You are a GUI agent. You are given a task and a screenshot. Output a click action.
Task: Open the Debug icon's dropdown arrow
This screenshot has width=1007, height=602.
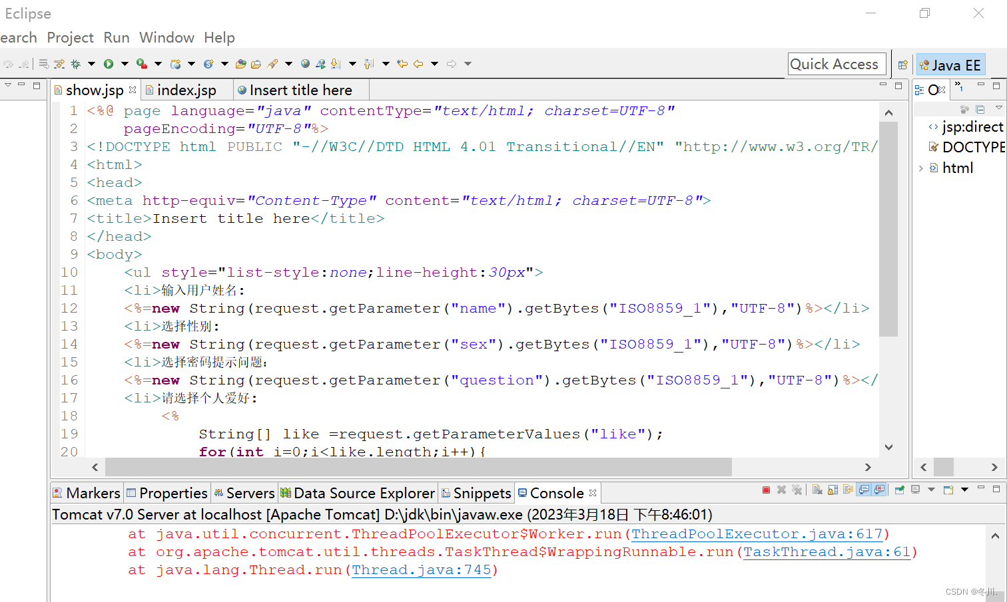[91, 64]
